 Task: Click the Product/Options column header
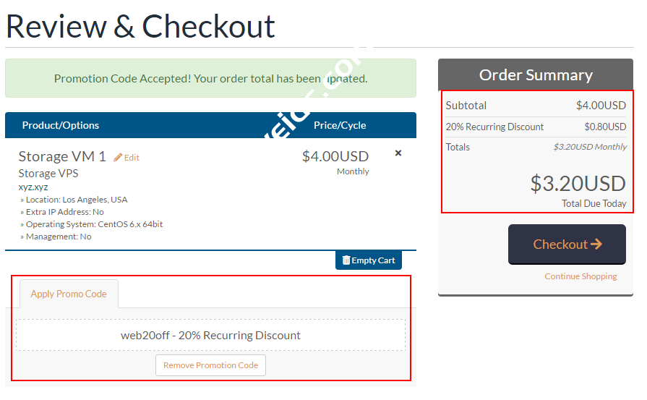[61, 125]
